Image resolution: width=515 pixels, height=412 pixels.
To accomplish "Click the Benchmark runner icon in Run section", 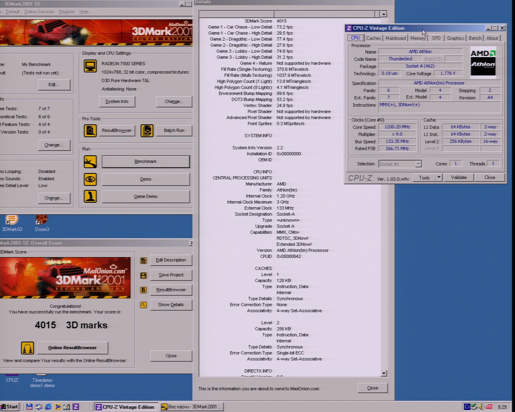I will pyautogui.click(x=90, y=162).
